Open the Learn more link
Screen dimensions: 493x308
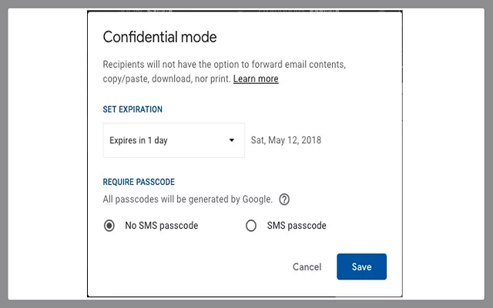(x=256, y=79)
